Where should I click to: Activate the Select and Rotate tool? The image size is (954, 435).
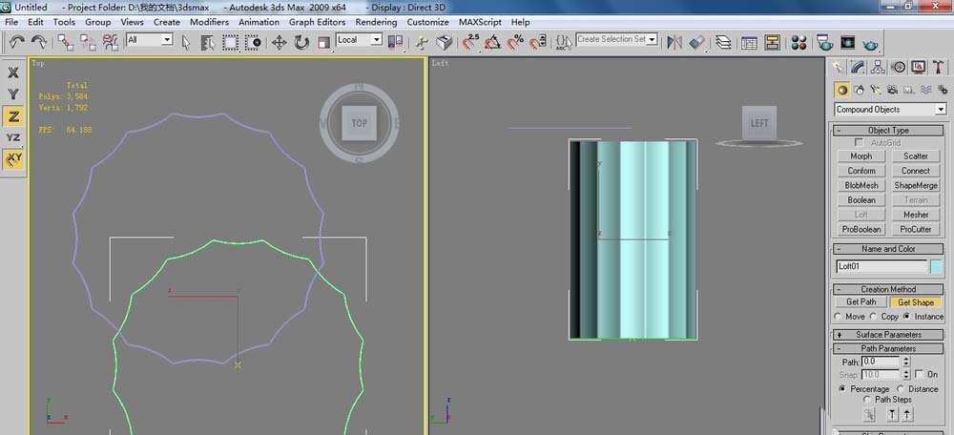[x=301, y=42]
